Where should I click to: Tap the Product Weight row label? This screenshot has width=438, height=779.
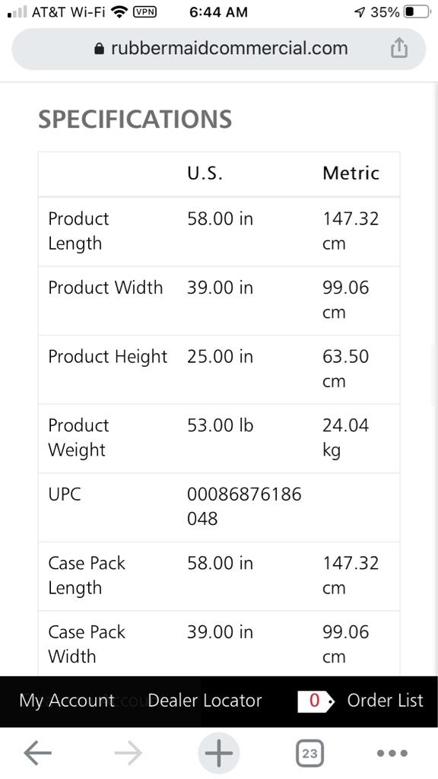pyautogui.click(x=78, y=437)
